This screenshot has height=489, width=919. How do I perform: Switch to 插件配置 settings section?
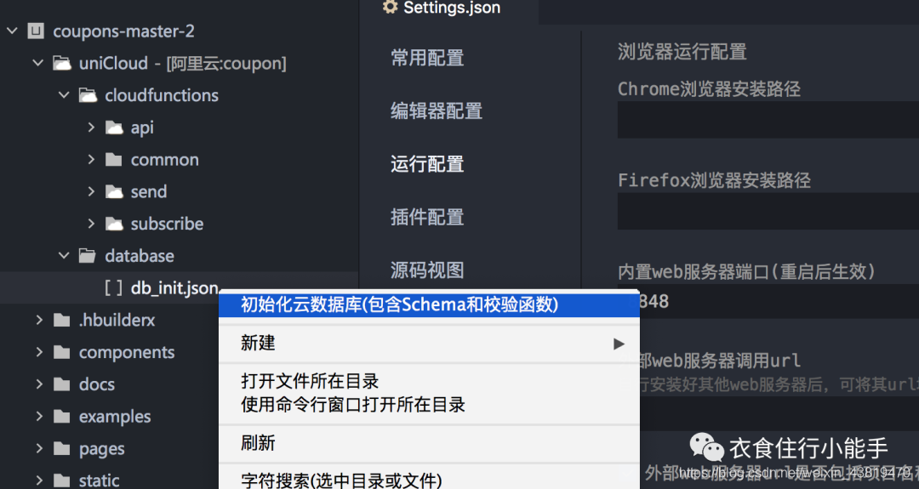(x=427, y=217)
